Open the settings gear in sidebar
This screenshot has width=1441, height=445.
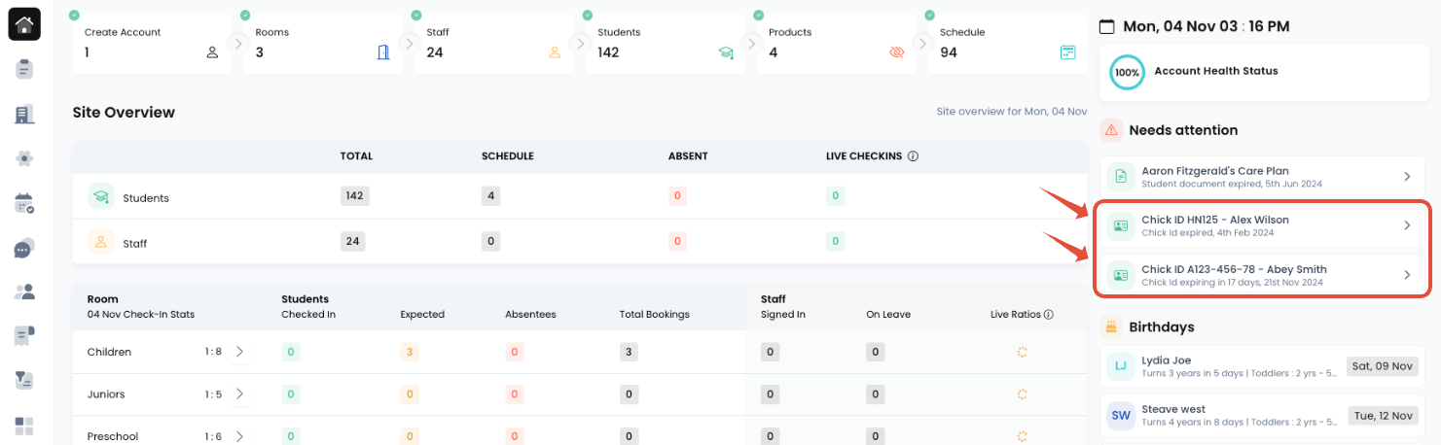[24, 158]
